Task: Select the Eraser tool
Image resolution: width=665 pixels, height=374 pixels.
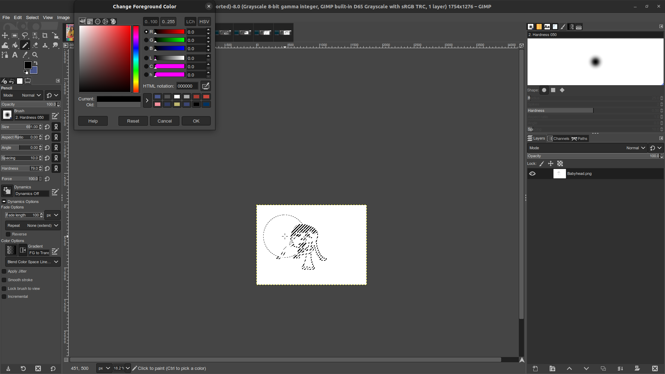Action: [x=35, y=45]
